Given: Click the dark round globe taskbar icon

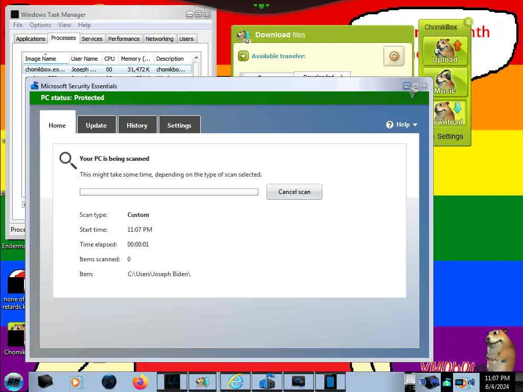Looking at the screenshot, I should click(109, 382).
